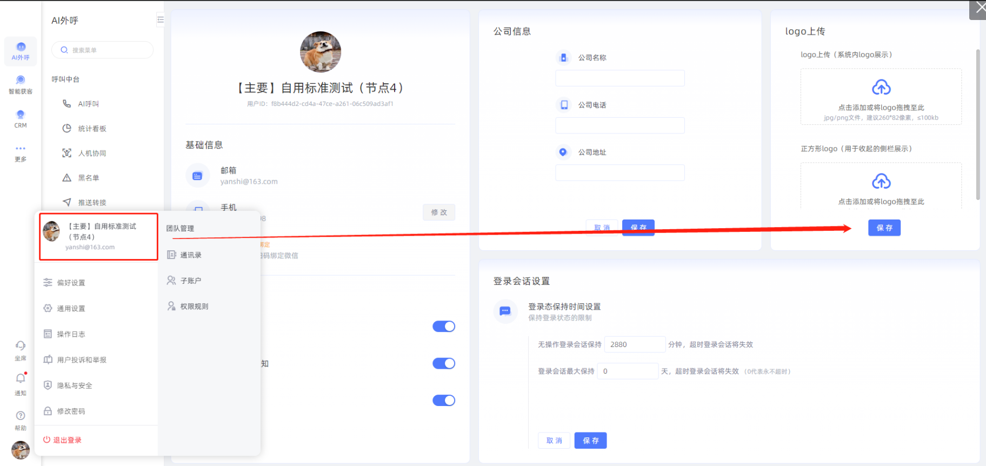The width and height of the screenshot is (986, 466).
Task: Open the 智能获客 sidebar icon
Action: [x=21, y=84]
